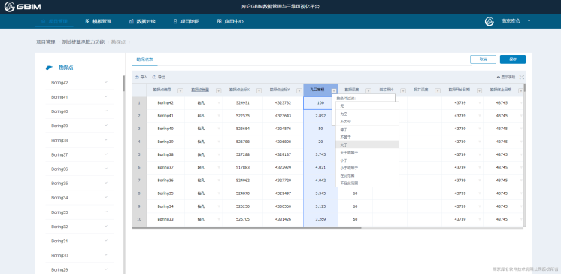Open filter icon on 勘探点编号 column

[x=180, y=90]
